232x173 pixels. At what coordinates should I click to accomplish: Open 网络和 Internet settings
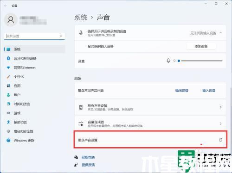point(34,68)
